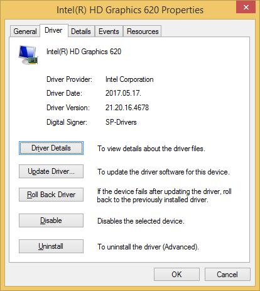Image resolution: width=260 pixels, height=291 pixels.
Task: Disable the selected device
Action: tap(51, 220)
